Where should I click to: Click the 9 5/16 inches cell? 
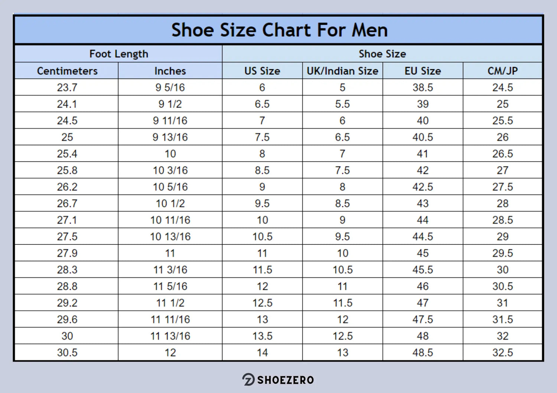pos(170,87)
